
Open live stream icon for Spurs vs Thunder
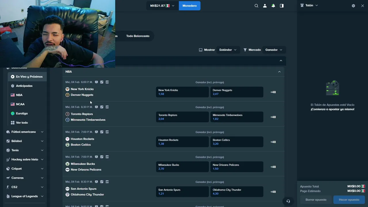click(96, 182)
